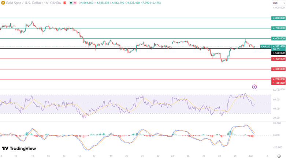Click the 15 date label on time axis
286x159 pixels.
pyautogui.click(x=80, y=156)
